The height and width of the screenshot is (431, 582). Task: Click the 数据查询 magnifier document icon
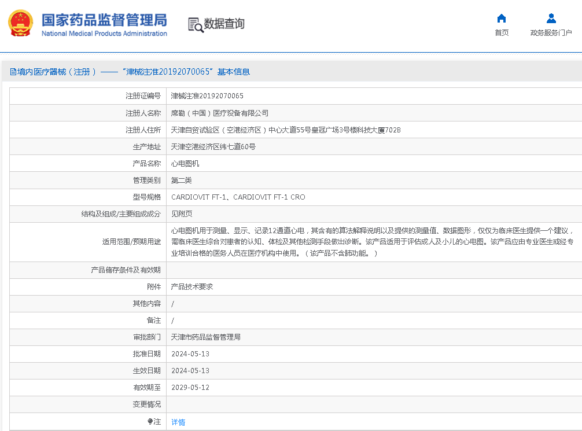[196, 24]
